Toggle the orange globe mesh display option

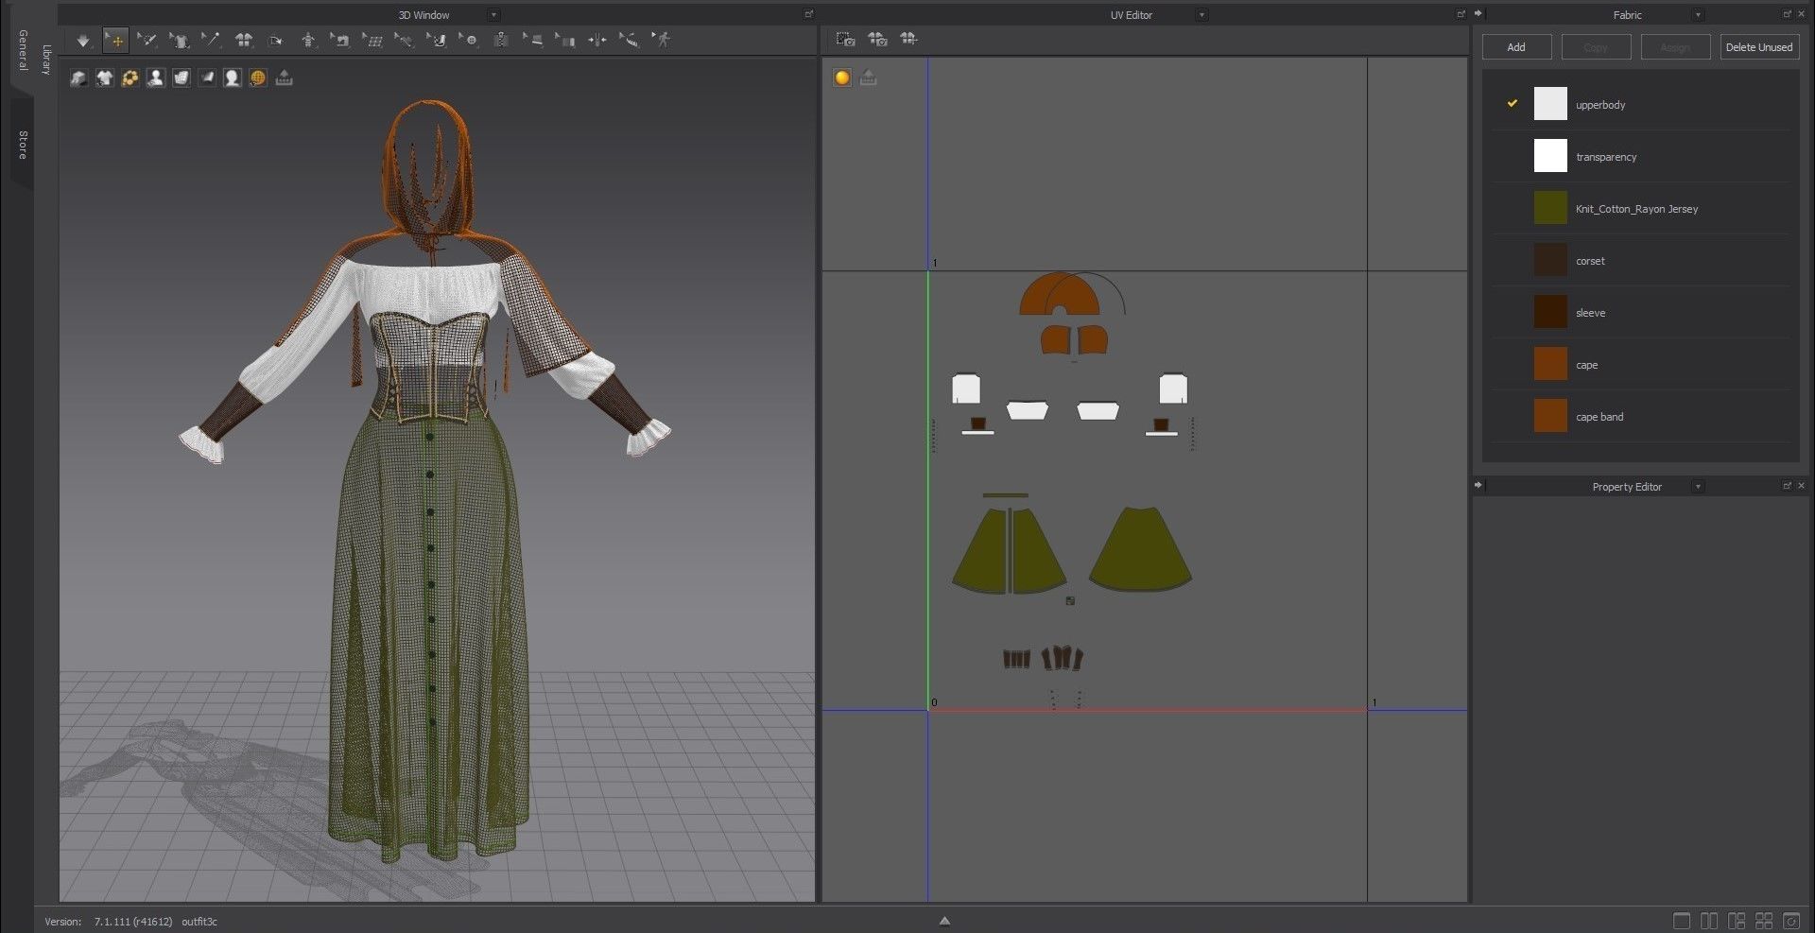pos(258,78)
